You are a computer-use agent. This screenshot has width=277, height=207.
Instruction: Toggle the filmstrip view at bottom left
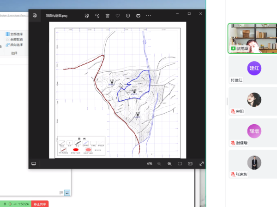pyautogui.click(x=34, y=164)
